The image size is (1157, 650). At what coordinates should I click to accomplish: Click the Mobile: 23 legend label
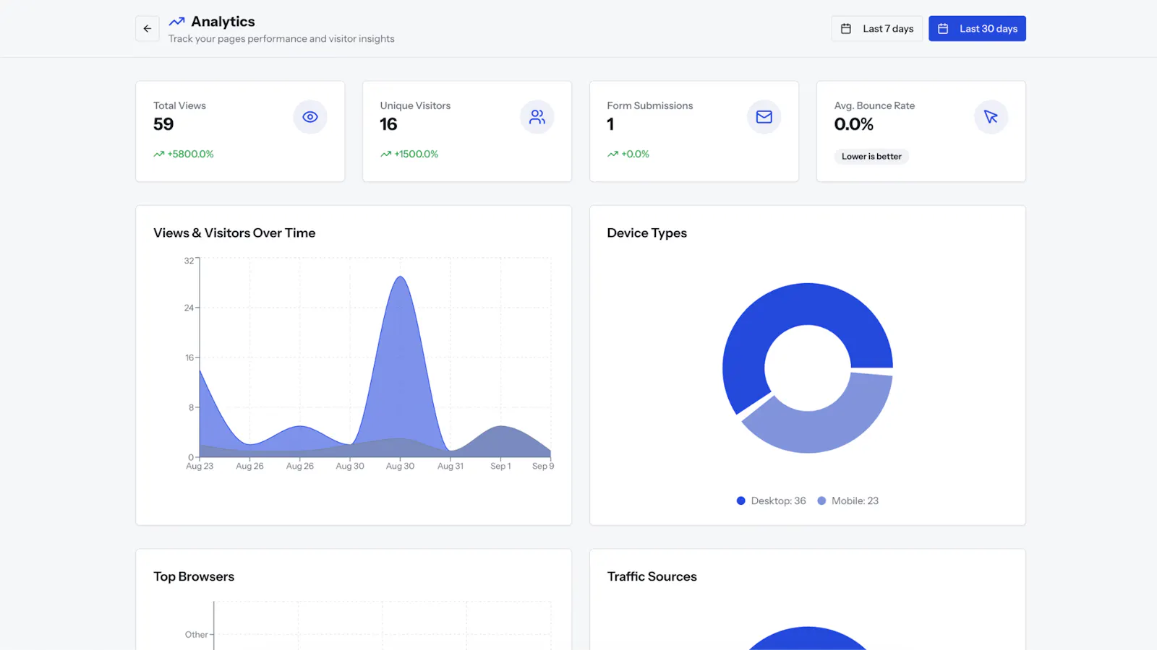click(855, 500)
